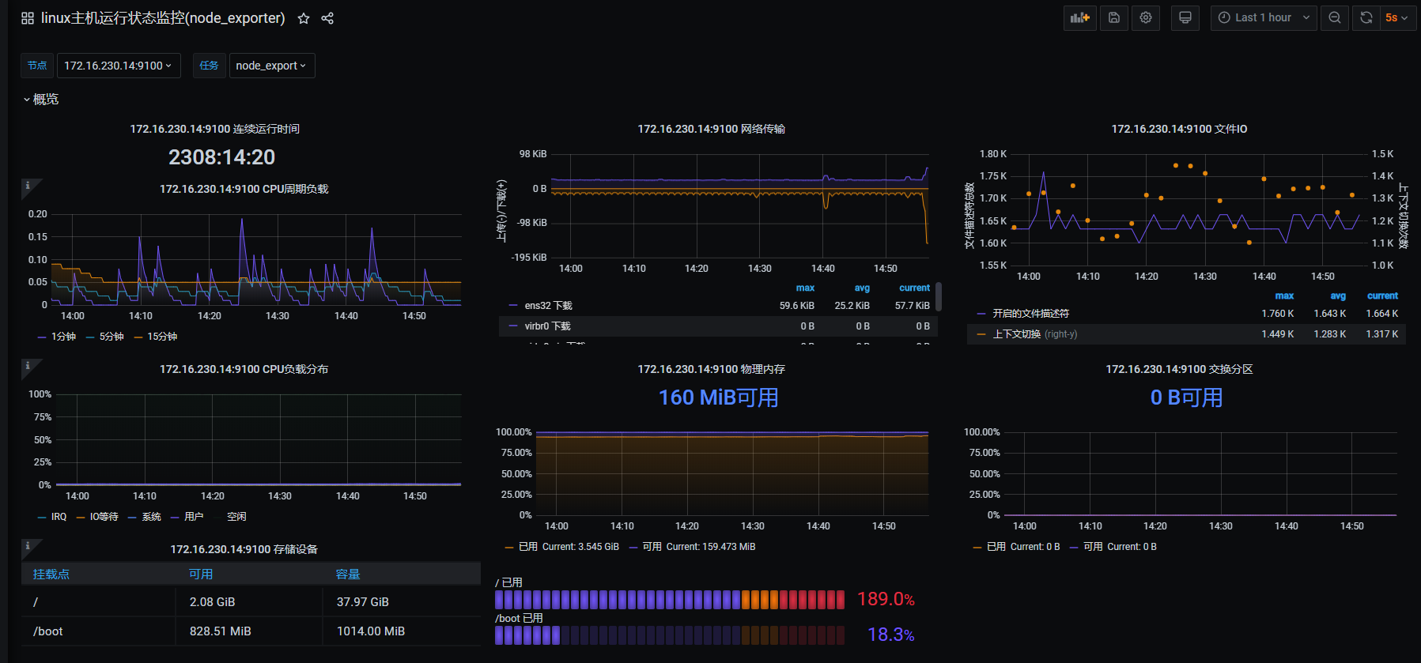
Task: Save the dashboard
Action: (1114, 17)
